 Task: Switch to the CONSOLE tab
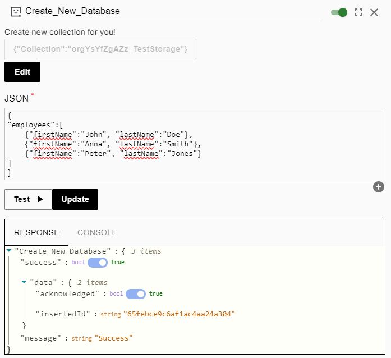pyautogui.click(x=97, y=232)
